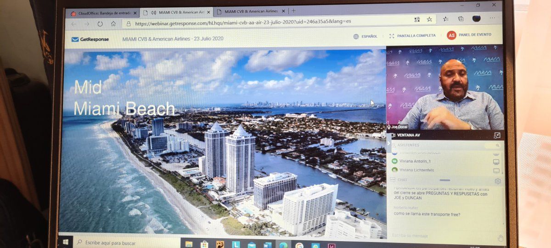Click chat message 'como se llama este transporte free?'

[427, 214]
